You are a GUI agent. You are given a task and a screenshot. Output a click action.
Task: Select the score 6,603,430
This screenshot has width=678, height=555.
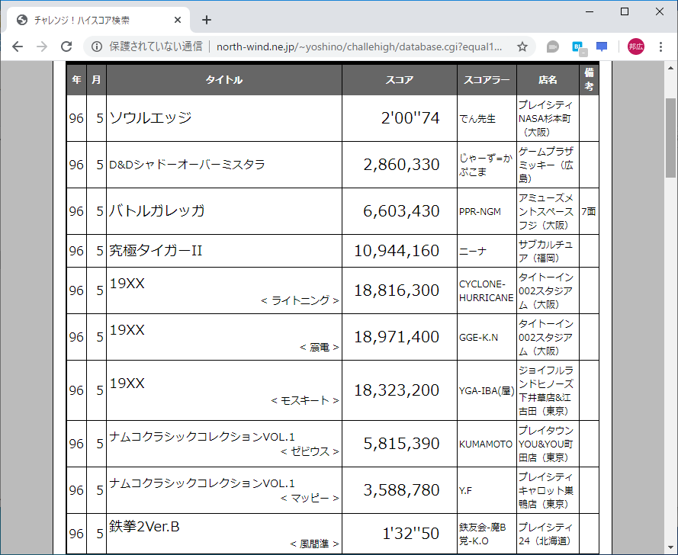401,211
